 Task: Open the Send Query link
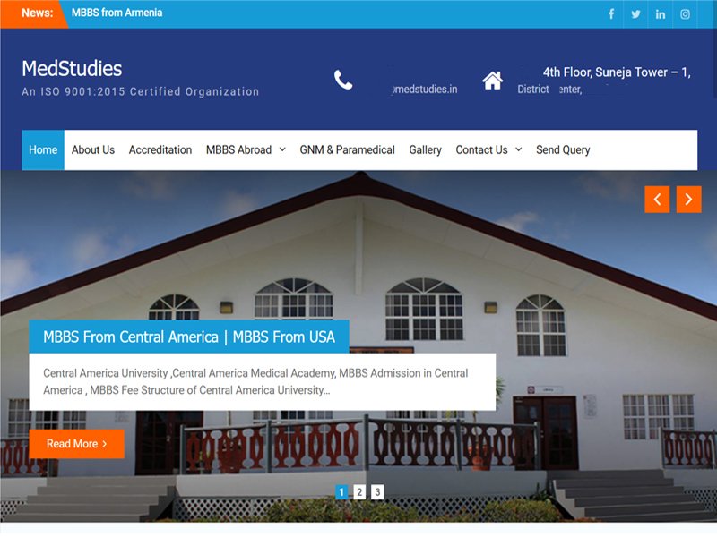(563, 149)
